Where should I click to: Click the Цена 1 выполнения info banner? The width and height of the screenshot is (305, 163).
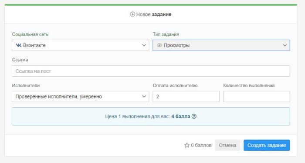(x=151, y=116)
